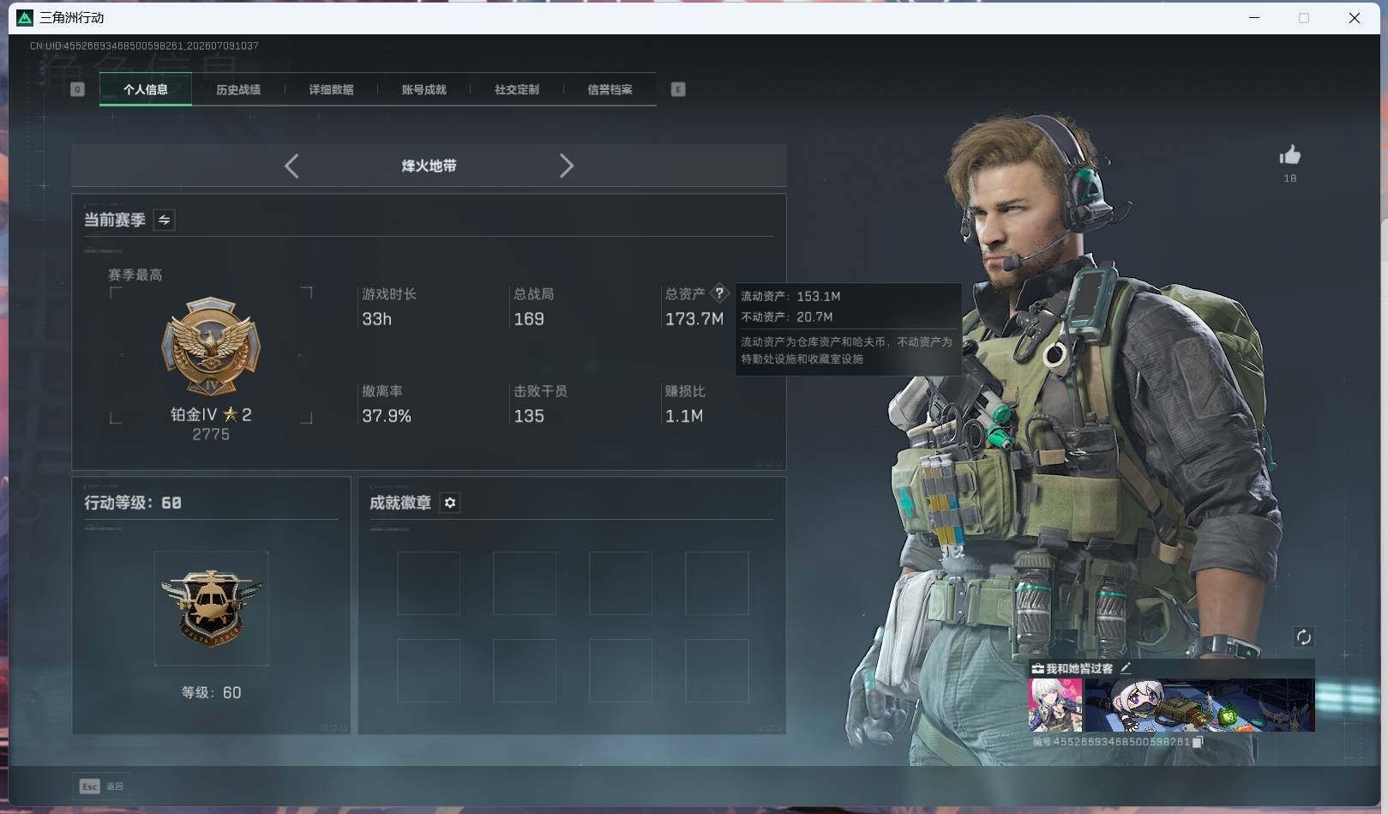The height and width of the screenshot is (814, 1388).
Task: Click the Esc 返回 button
Action: [102, 786]
